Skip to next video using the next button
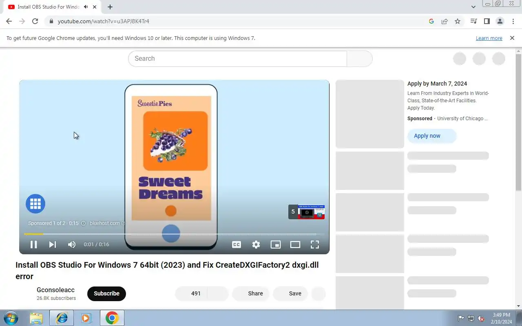This screenshot has width=522, height=326. tap(53, 244)
